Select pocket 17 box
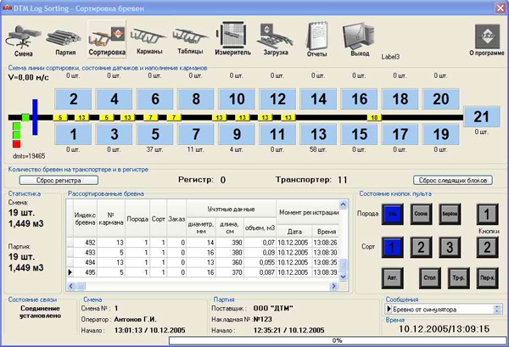The width and height of the screenshot is (509, 347). click(400, 134)
